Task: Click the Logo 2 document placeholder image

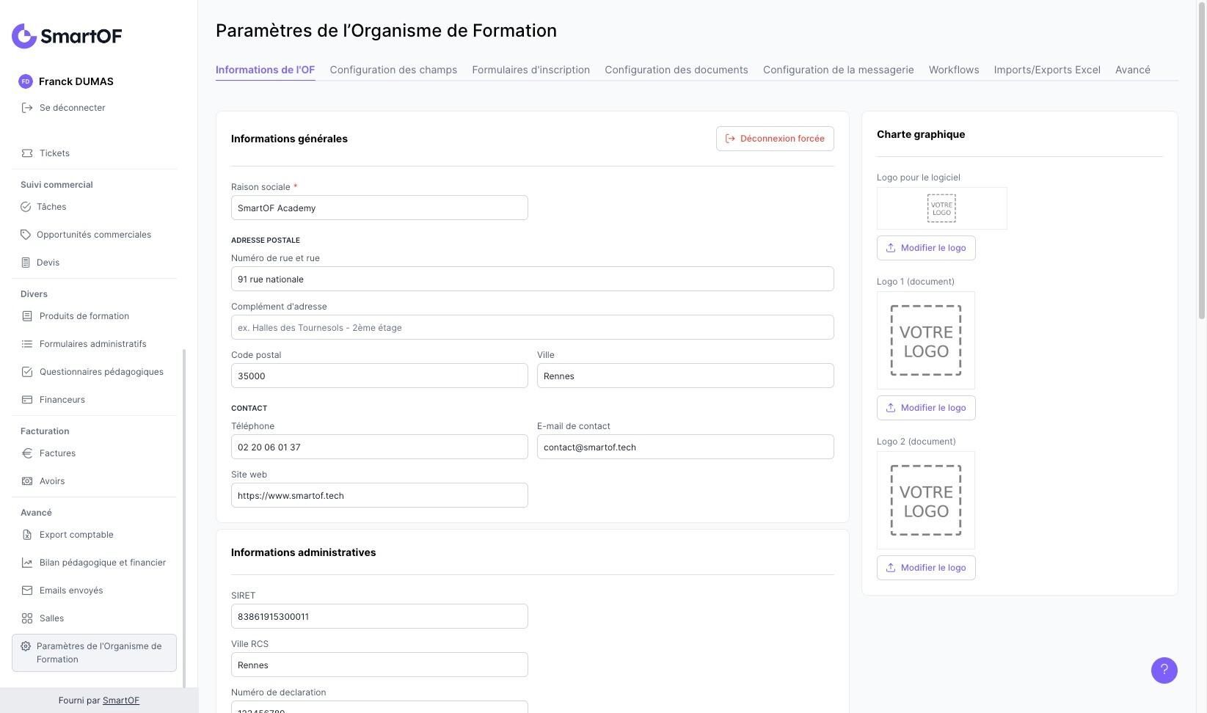Action: (x=926, y=500)
